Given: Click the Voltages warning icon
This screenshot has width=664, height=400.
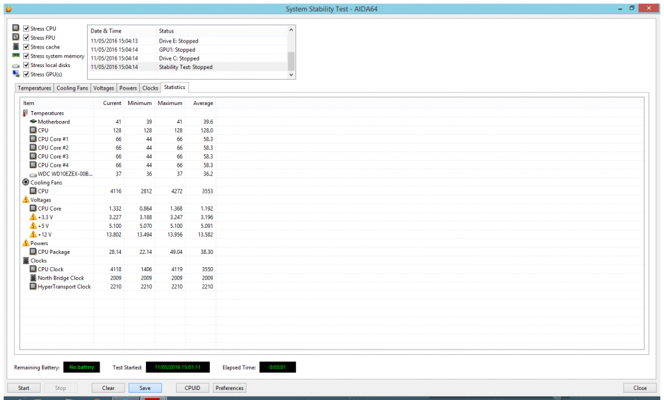Looking at the screenshot, I should (x=26, y=200).
